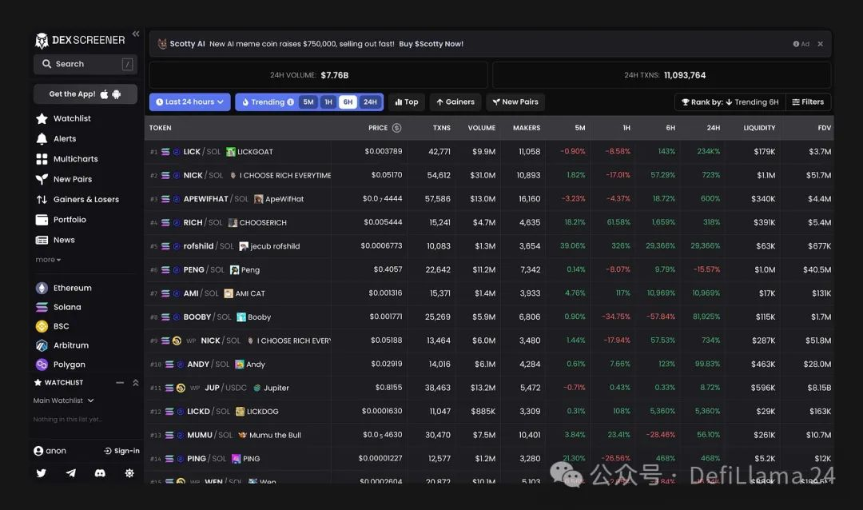863x510 pixels.
Task: Select the 5M trending timeframe
Action: (308, 102)
